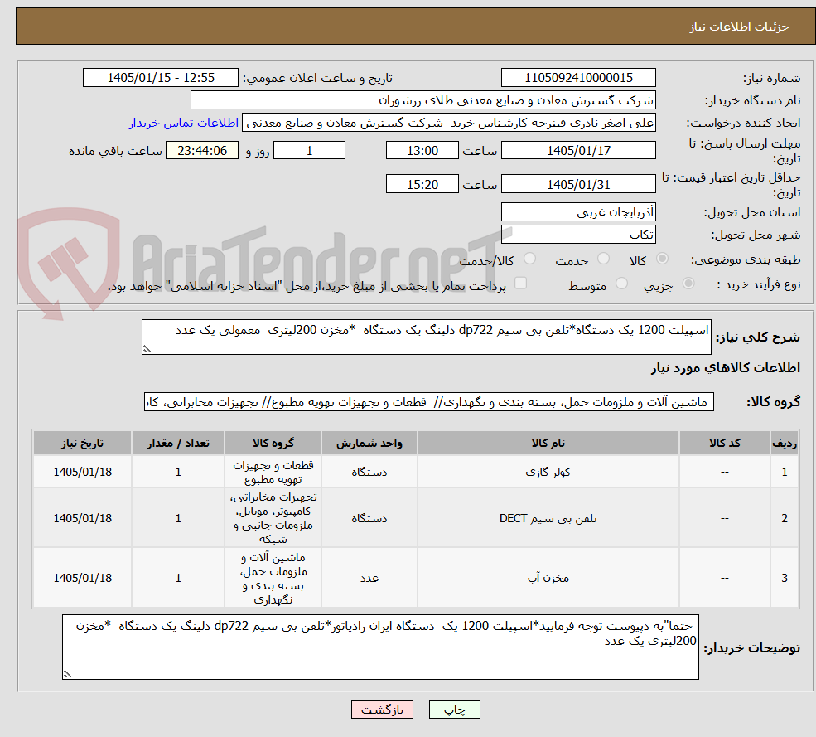Click the validity time field 15:20
Viewport: 816px width, 737px height.
pos(422,184)
